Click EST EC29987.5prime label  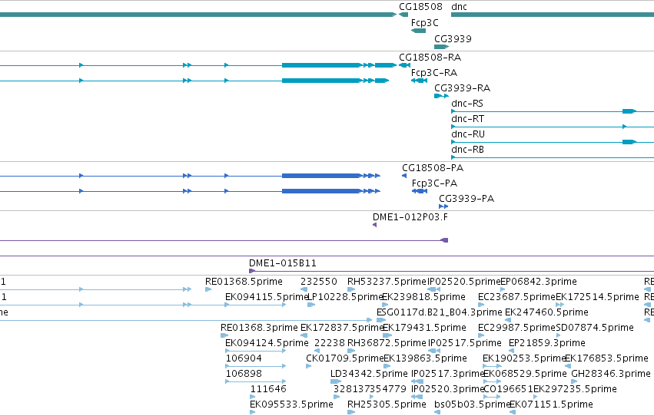point(516,329)
